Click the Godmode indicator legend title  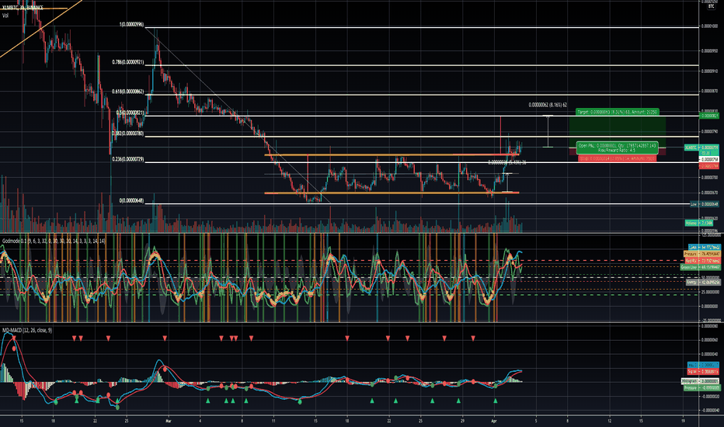[x=54, y=241]
